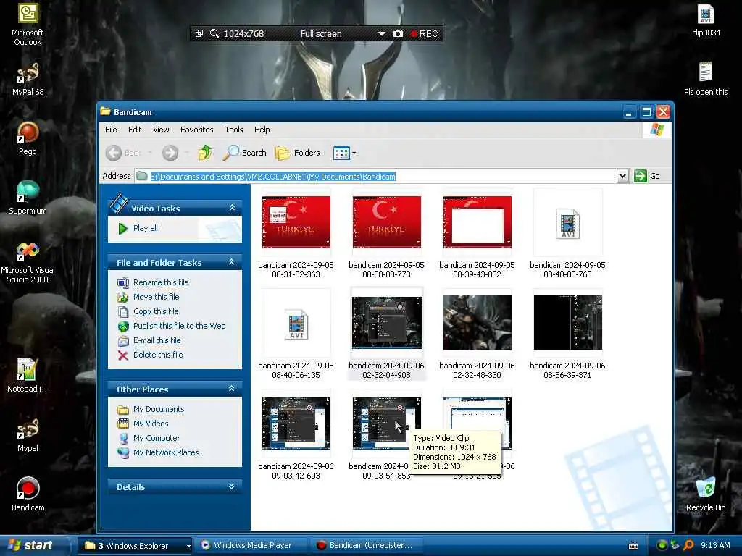This screenshot has height=556, width=742.
Task: Open the Edit menu
Action: (134, 130)
